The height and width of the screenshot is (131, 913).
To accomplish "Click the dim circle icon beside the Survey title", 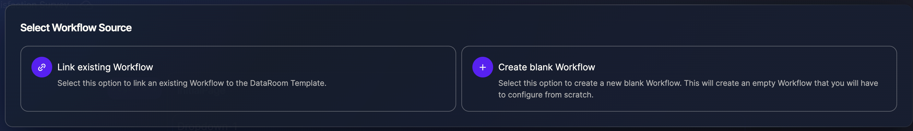I will (x=86, y=3).
